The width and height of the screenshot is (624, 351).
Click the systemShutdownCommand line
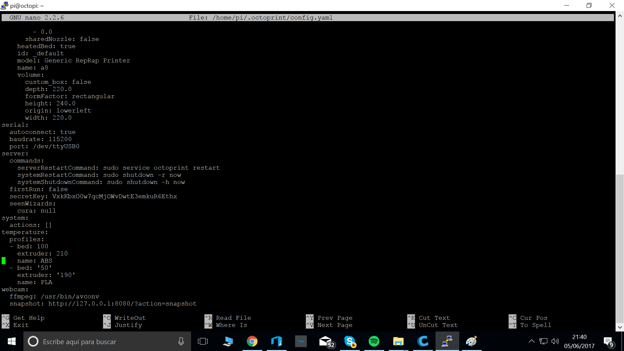(x=101, y=182)
